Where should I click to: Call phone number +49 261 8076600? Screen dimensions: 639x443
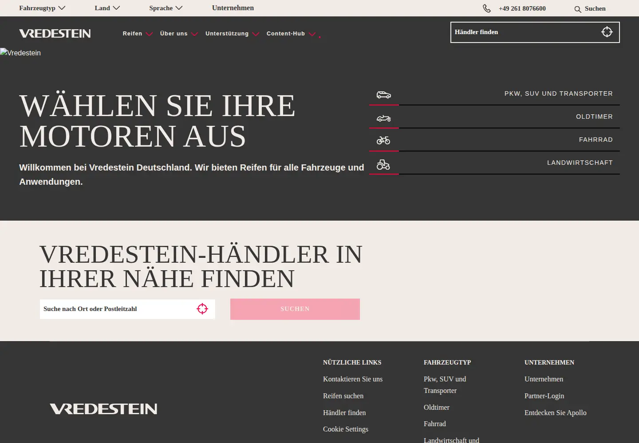pos(522,8)
